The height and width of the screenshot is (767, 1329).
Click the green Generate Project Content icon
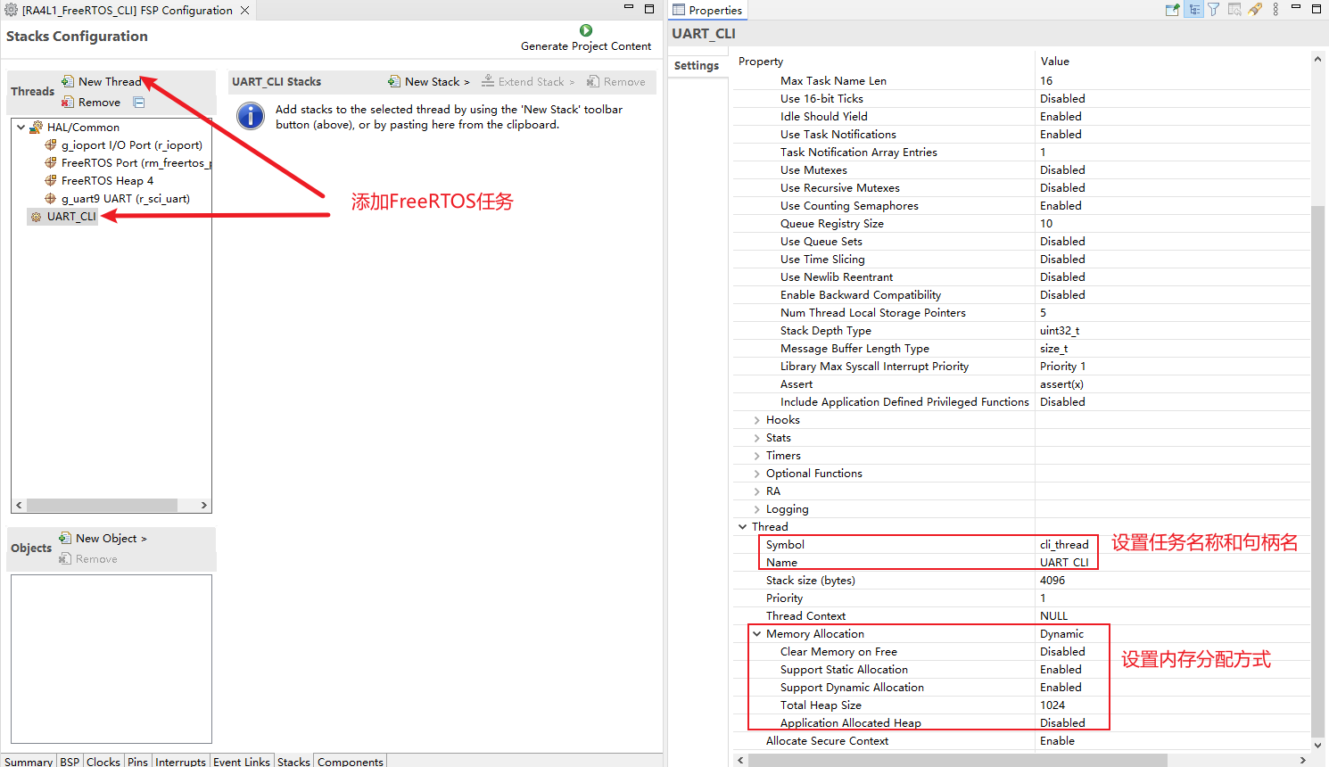pyautogui.click(x=586, y=30)
